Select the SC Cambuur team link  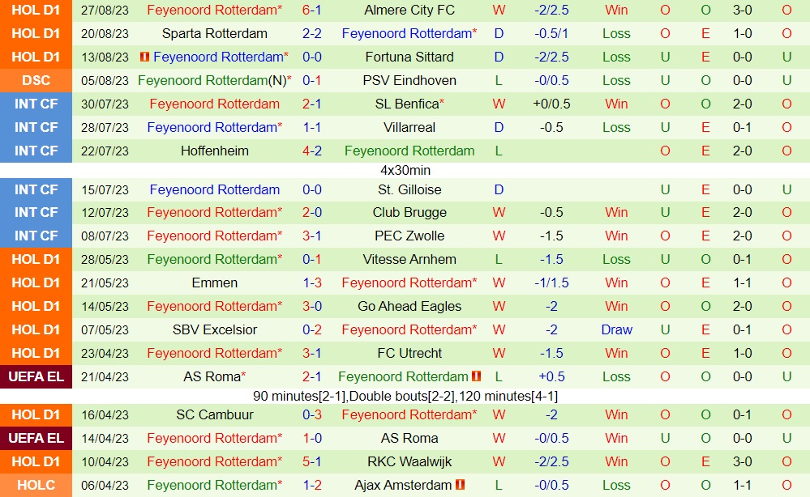click(x=215, y=414)
